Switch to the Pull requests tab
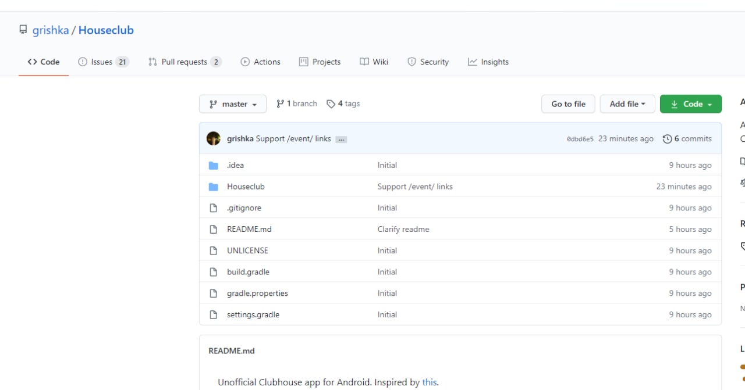Screen dimensions: 745x390 coord(185,62)
